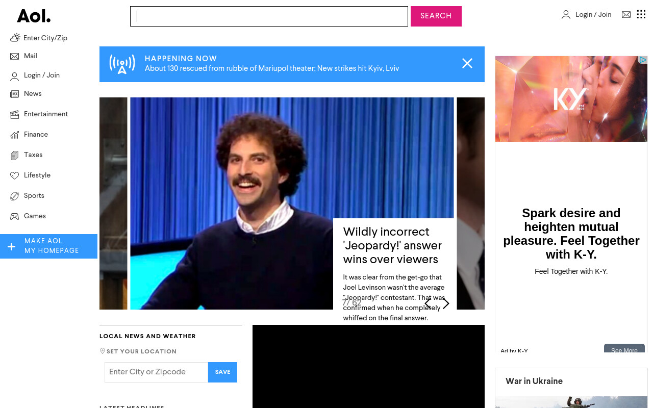The width and height of the screenshot is (653, 408).
Task: Click the header user profile icon
Action: tap(566, 15)
